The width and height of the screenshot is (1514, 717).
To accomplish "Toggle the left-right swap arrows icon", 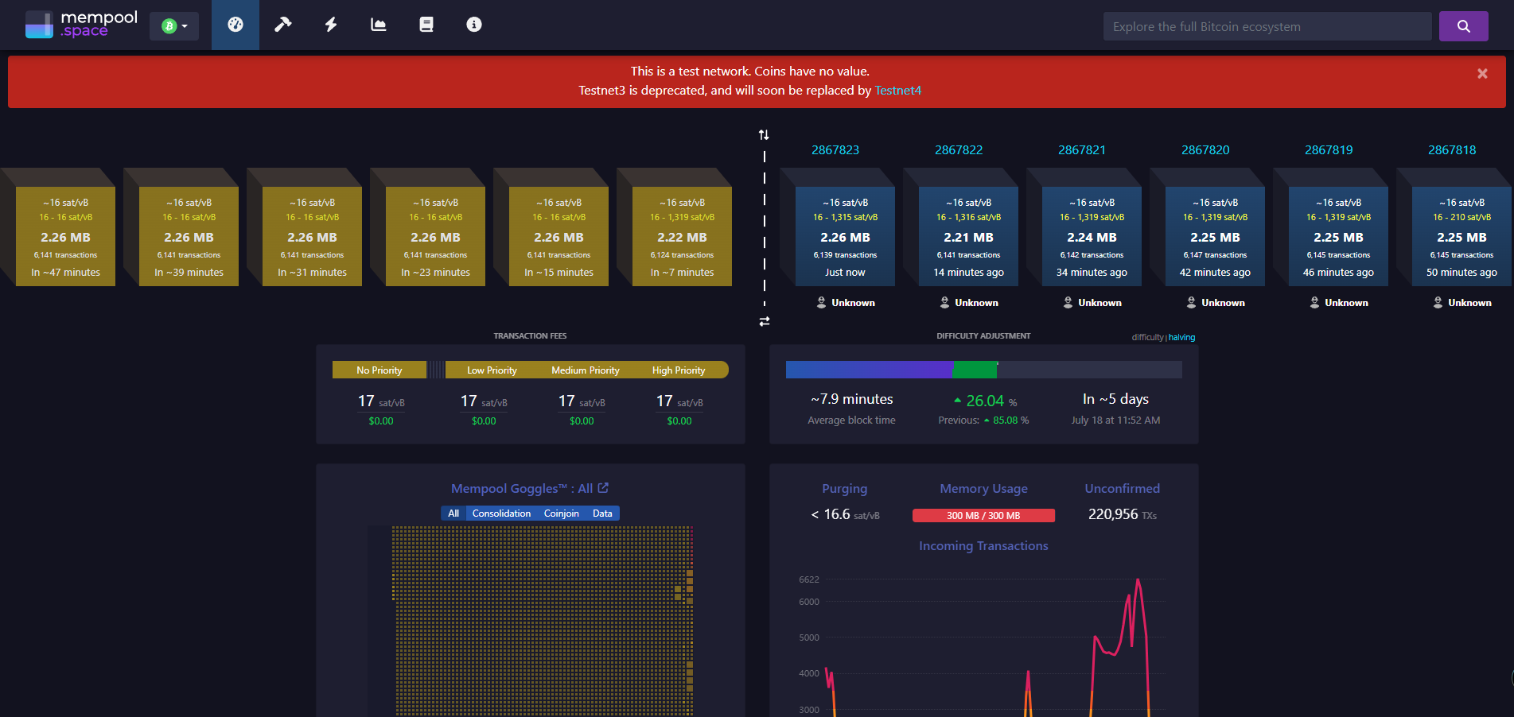I will pos(764,322).
